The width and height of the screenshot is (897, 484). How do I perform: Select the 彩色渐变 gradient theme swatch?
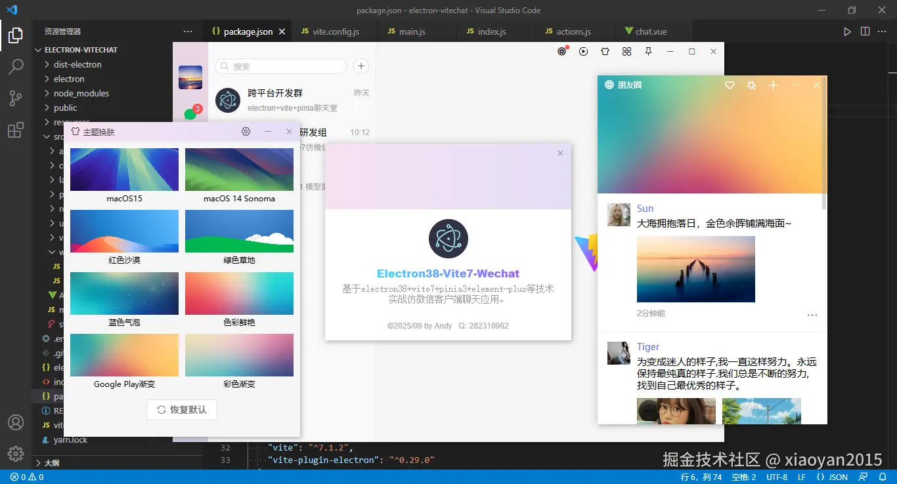(239, 354)
